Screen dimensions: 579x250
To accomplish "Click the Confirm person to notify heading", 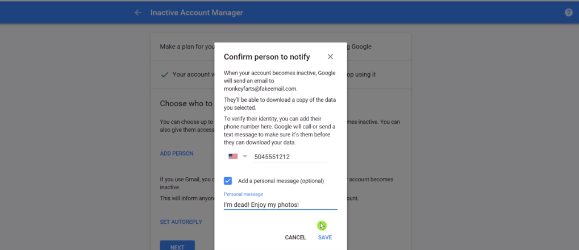I will point(267,57).
